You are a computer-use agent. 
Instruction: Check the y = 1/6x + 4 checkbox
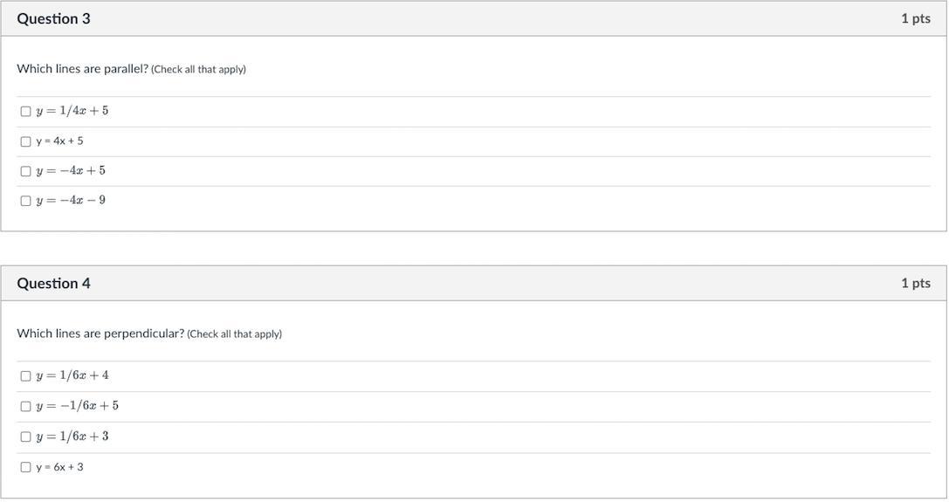(25, 376)
